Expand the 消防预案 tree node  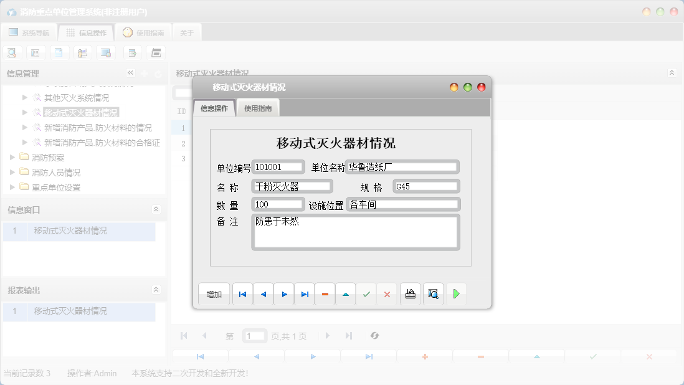[x=13, y=158]
